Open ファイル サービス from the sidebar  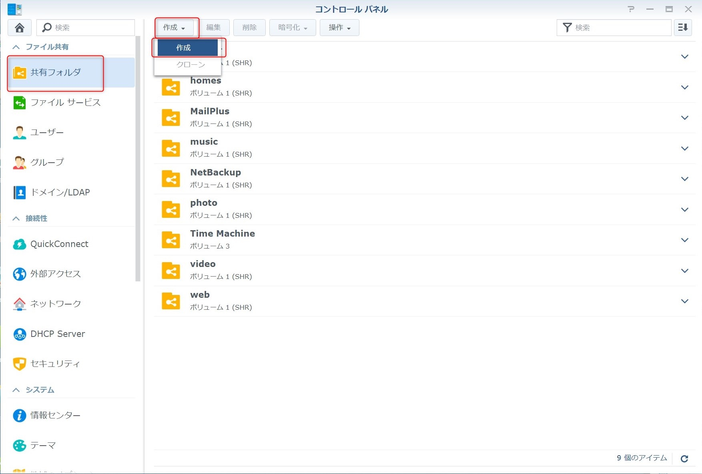(65, 103)
